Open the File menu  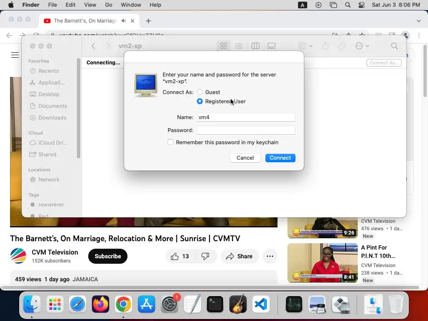[52, 5]
